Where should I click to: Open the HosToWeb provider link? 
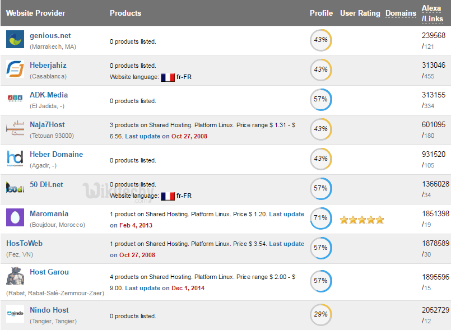[x=24, y=243]
